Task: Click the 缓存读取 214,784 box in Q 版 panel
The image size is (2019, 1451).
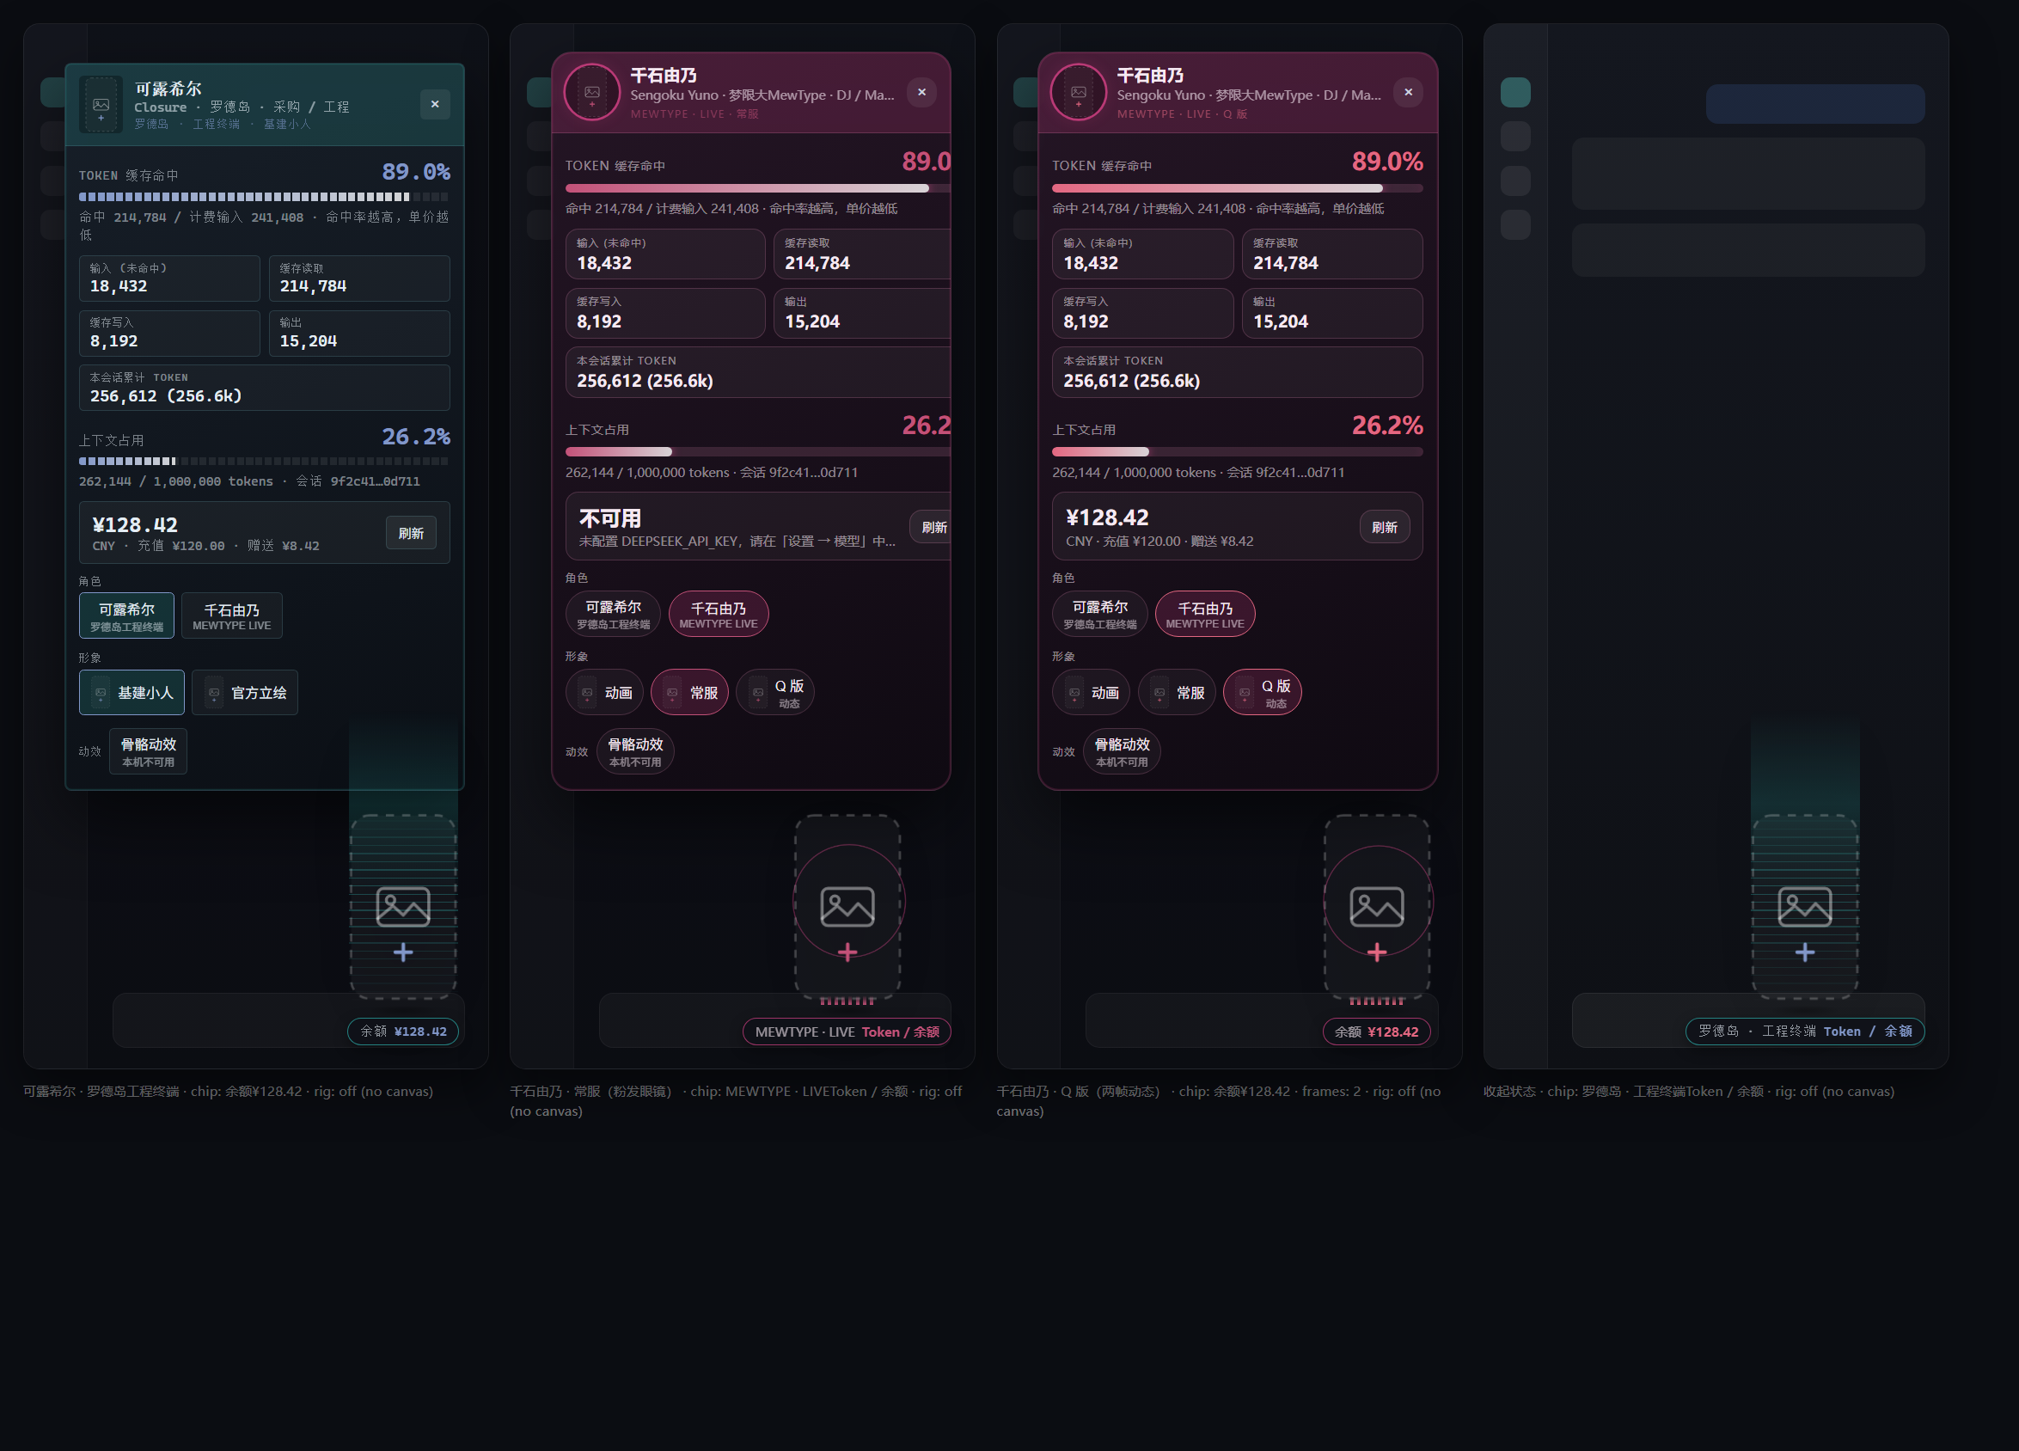Action: (1331, 254)
